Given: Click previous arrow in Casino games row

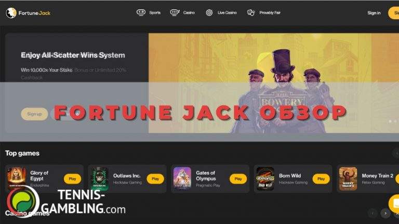Looking at the screenshot, I should point(373,213).
